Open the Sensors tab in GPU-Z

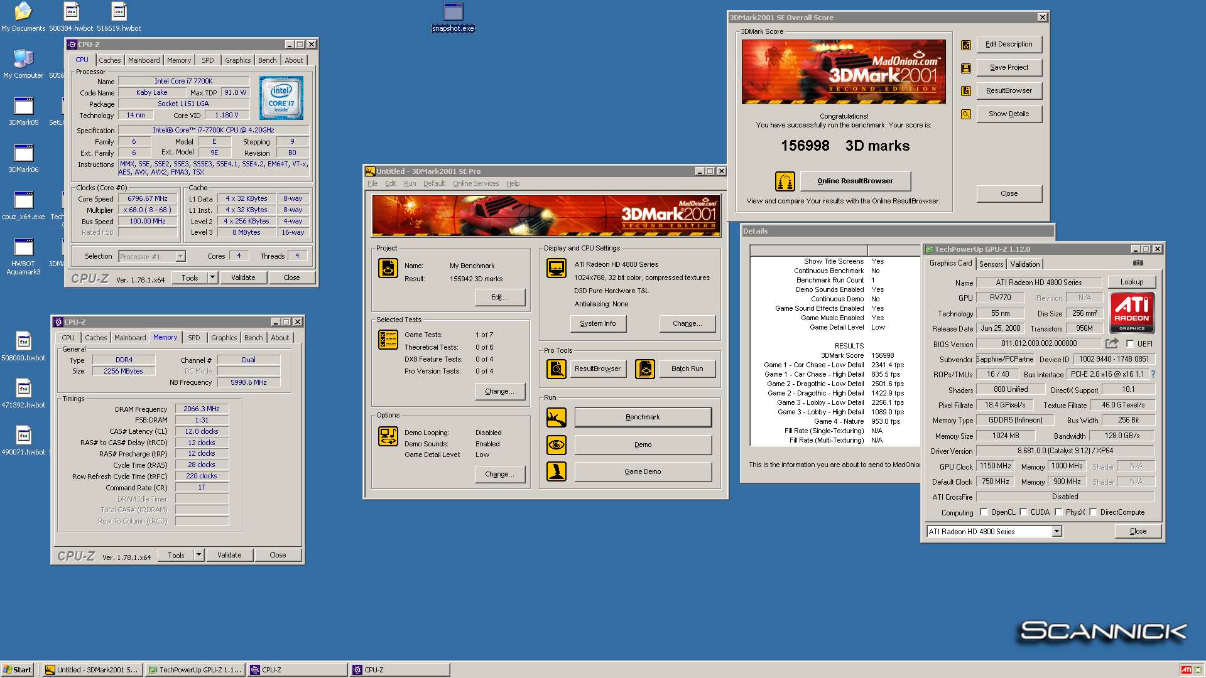991,264
